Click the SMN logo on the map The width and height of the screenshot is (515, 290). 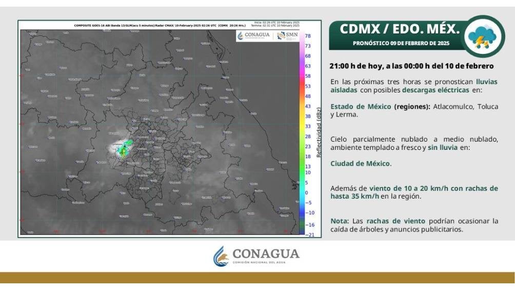(287, 35)
